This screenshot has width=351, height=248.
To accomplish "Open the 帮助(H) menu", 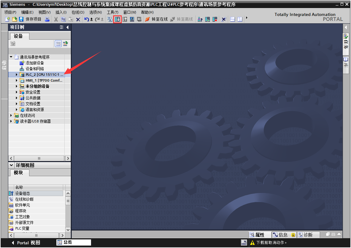I will (147, 12).
